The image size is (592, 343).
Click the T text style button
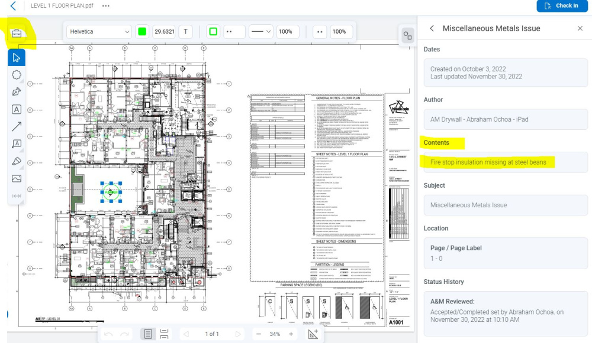click(186, 32)
